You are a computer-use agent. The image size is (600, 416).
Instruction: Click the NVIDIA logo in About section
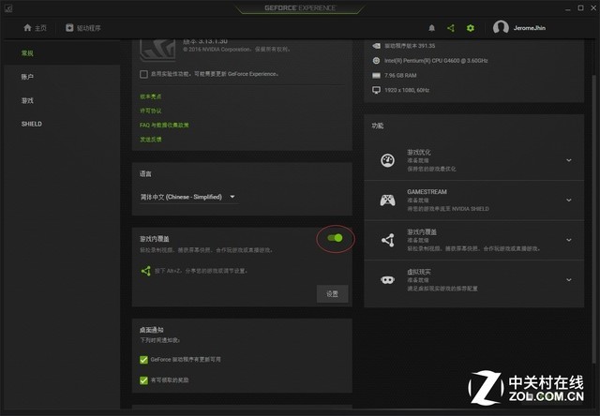point(157,50)
